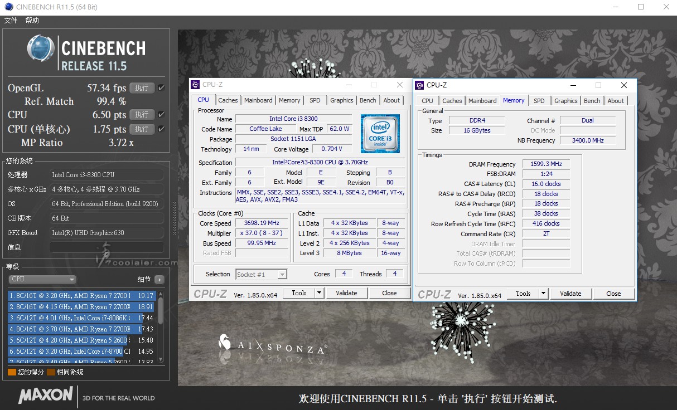Open Mainboard tab in left CPU-Z window

(x=258, y=100)
